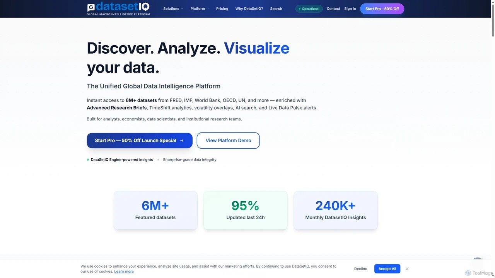495x278 pixels.
Task: Click the 'DataSetIQ Engine-powered insights' text
Action: coord(122,159)
